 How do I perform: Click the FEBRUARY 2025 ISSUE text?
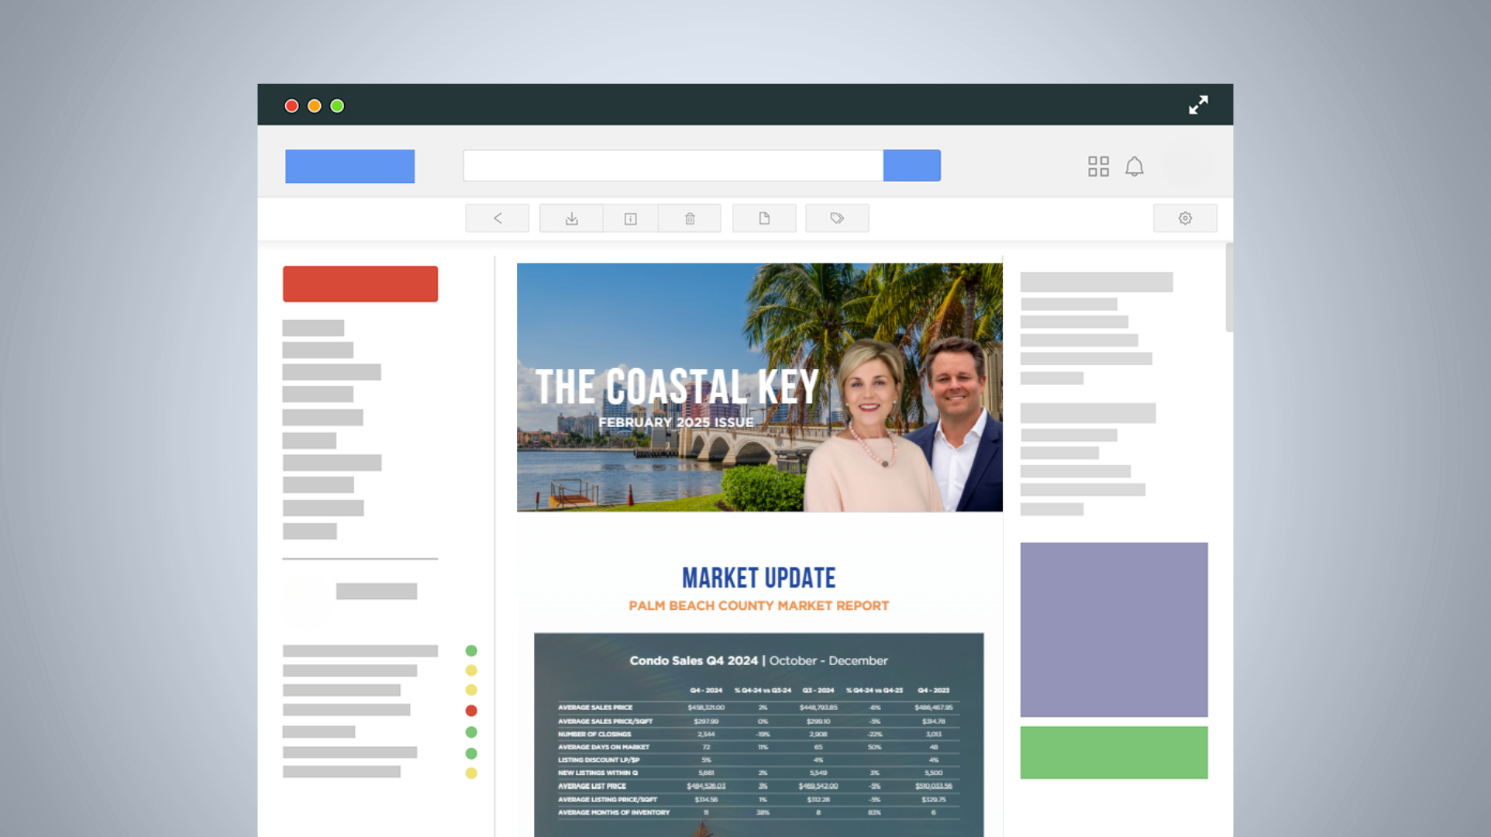(x=676, y=422)
